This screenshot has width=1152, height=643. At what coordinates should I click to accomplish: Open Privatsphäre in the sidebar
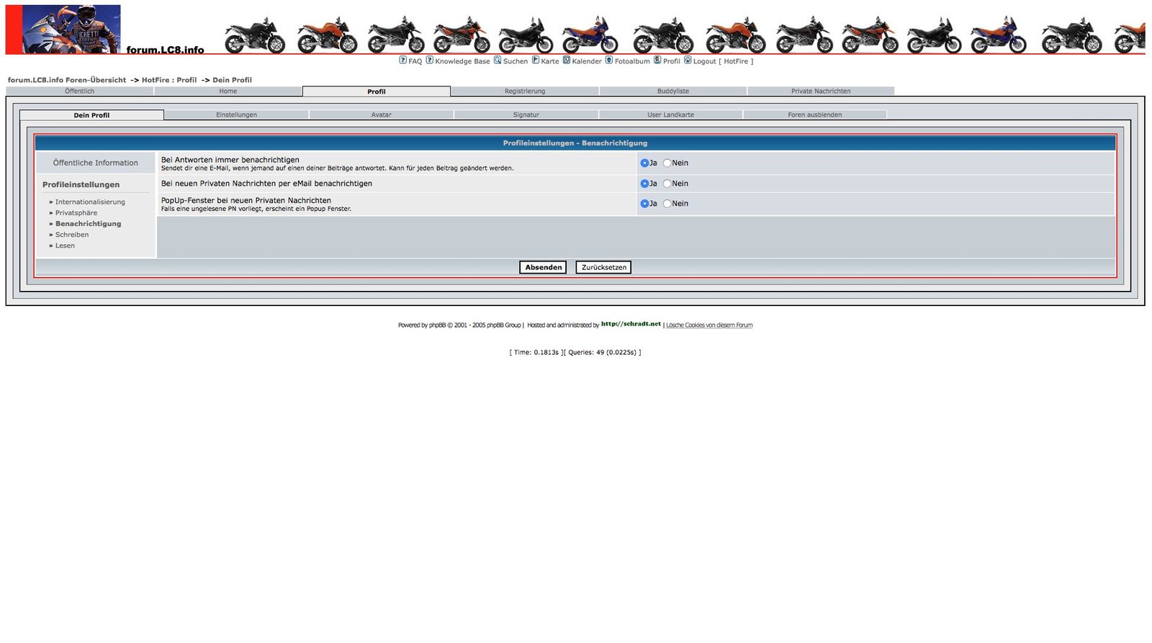76,213
